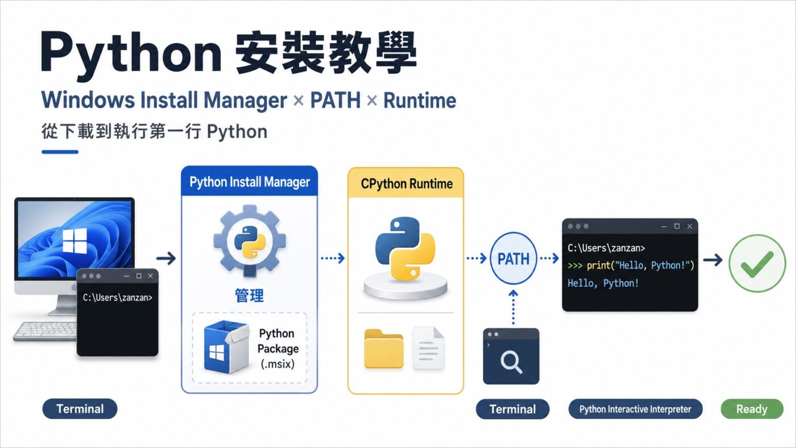Click the Python Package (.msix) text
Screen dimensions: 796x448
coord(277,348)
